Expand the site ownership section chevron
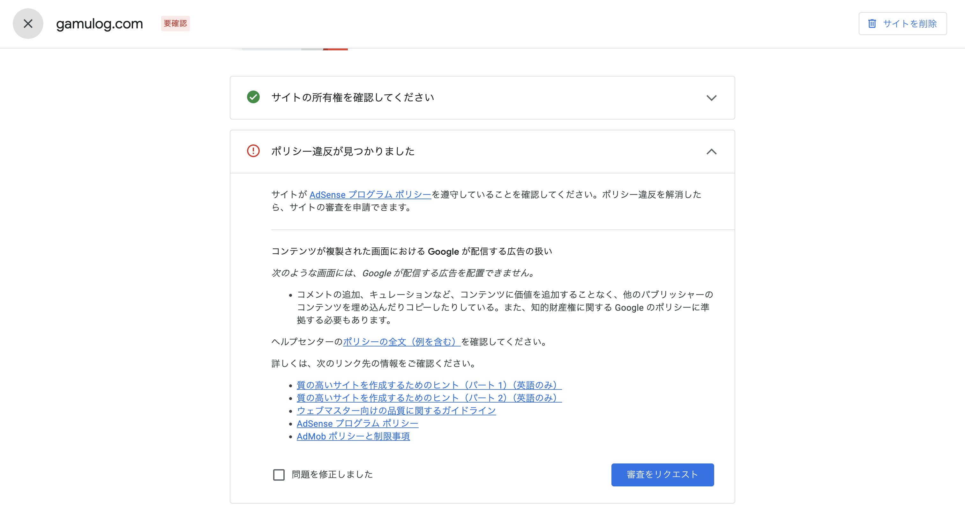Viewport: 965px width, 524px height. [711, 98]
